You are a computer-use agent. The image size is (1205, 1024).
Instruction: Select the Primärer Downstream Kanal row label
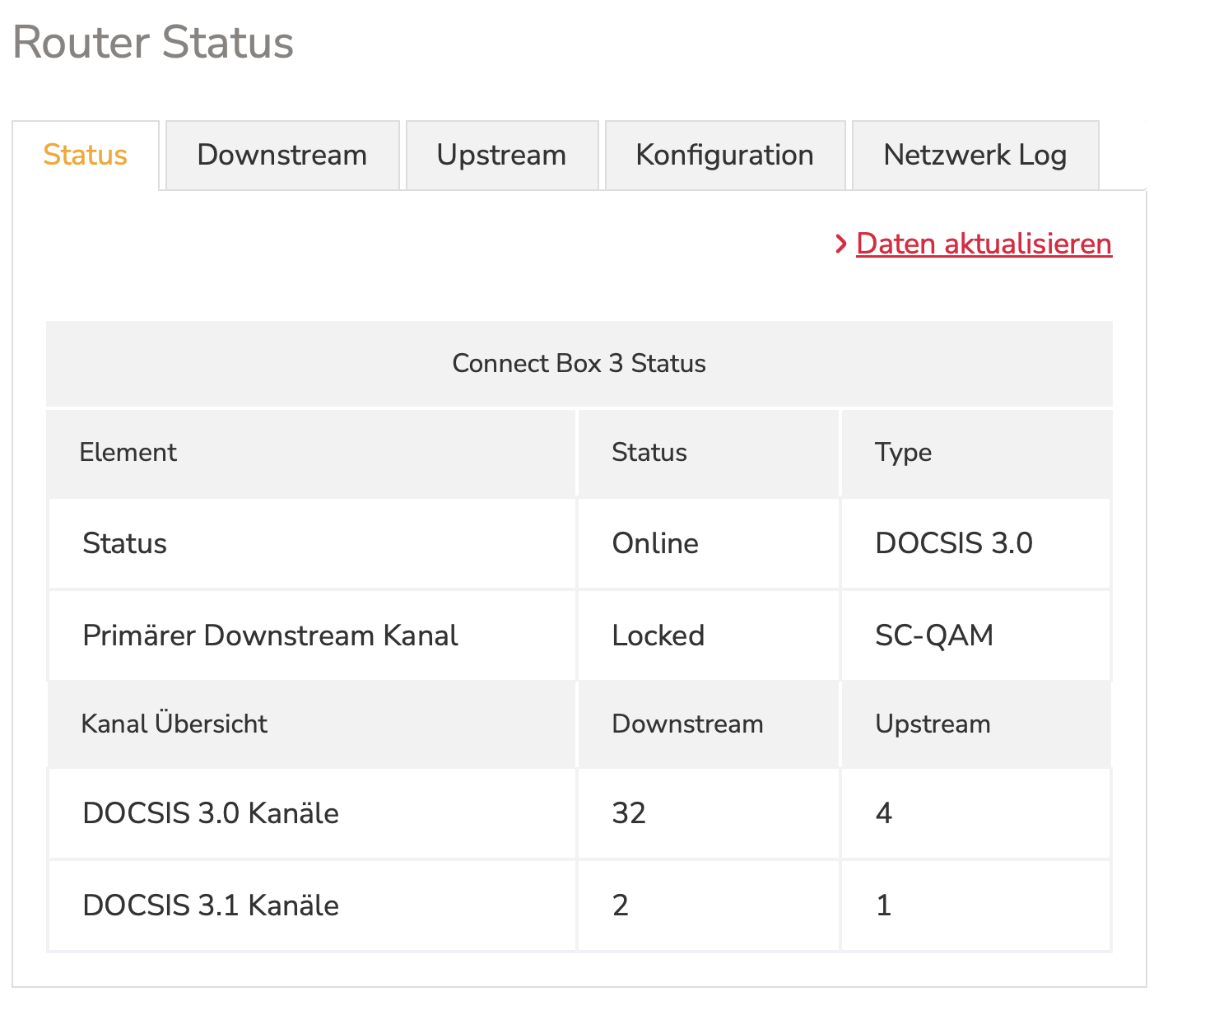[270, 636]
